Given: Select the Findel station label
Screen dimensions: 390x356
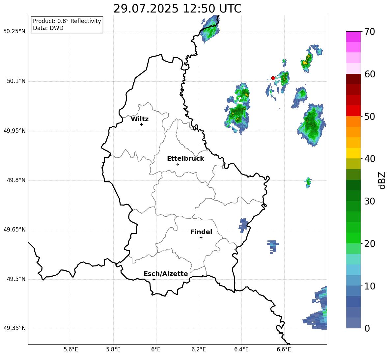Looking at the screenshot, I should 201,232.
